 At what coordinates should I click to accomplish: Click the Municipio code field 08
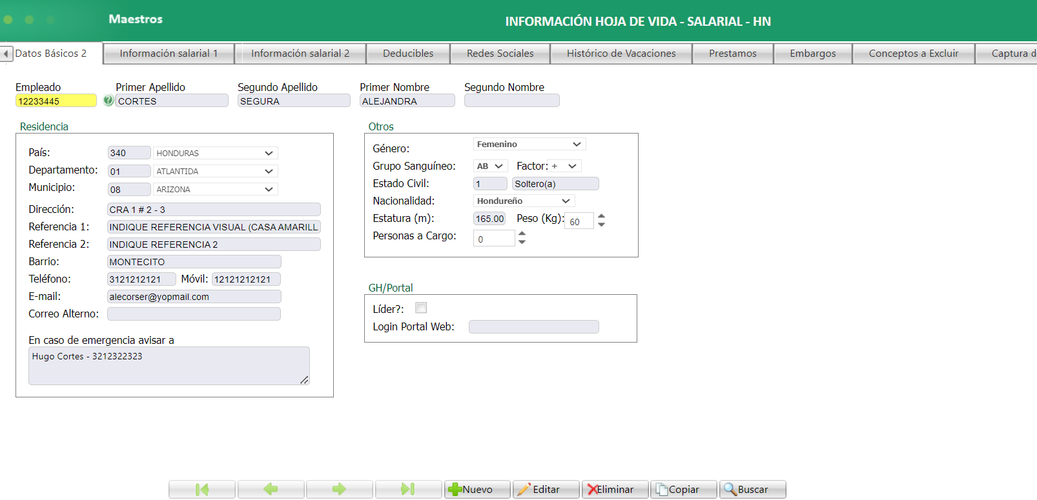pyautogui.click(x=129, y=189)
